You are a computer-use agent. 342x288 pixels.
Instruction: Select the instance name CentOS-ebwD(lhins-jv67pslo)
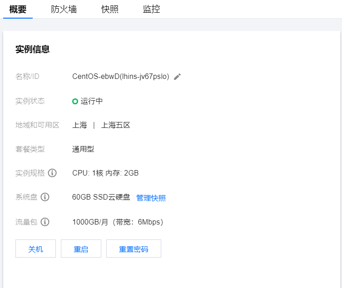click(x=121, y=77)
